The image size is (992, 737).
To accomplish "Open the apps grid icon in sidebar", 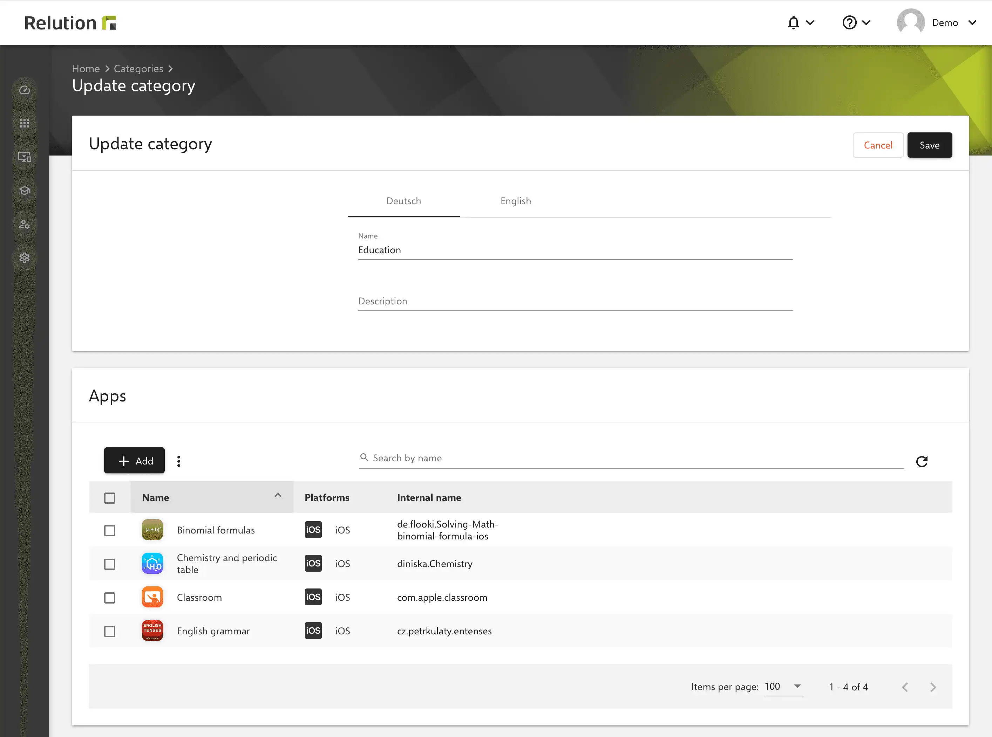I will click(25, 124).
